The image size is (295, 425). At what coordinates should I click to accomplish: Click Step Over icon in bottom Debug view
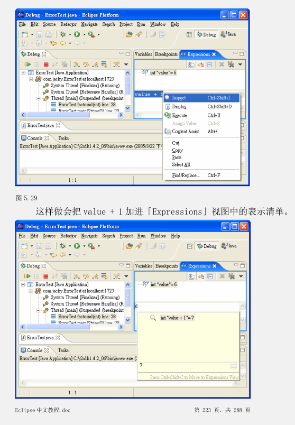[x=86, y=276]
